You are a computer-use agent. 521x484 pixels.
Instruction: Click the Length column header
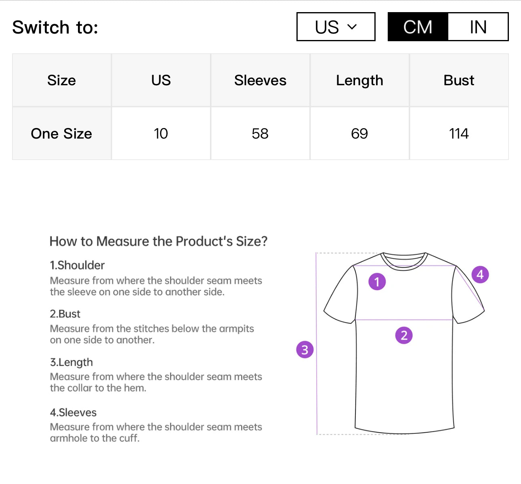359,80
